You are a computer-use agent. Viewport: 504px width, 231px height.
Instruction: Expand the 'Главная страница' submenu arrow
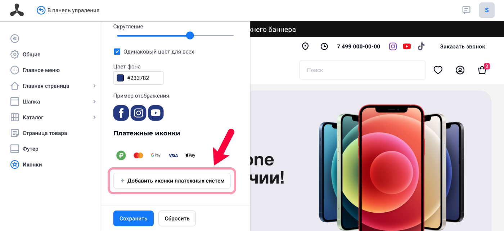click(x=94, y=86)
